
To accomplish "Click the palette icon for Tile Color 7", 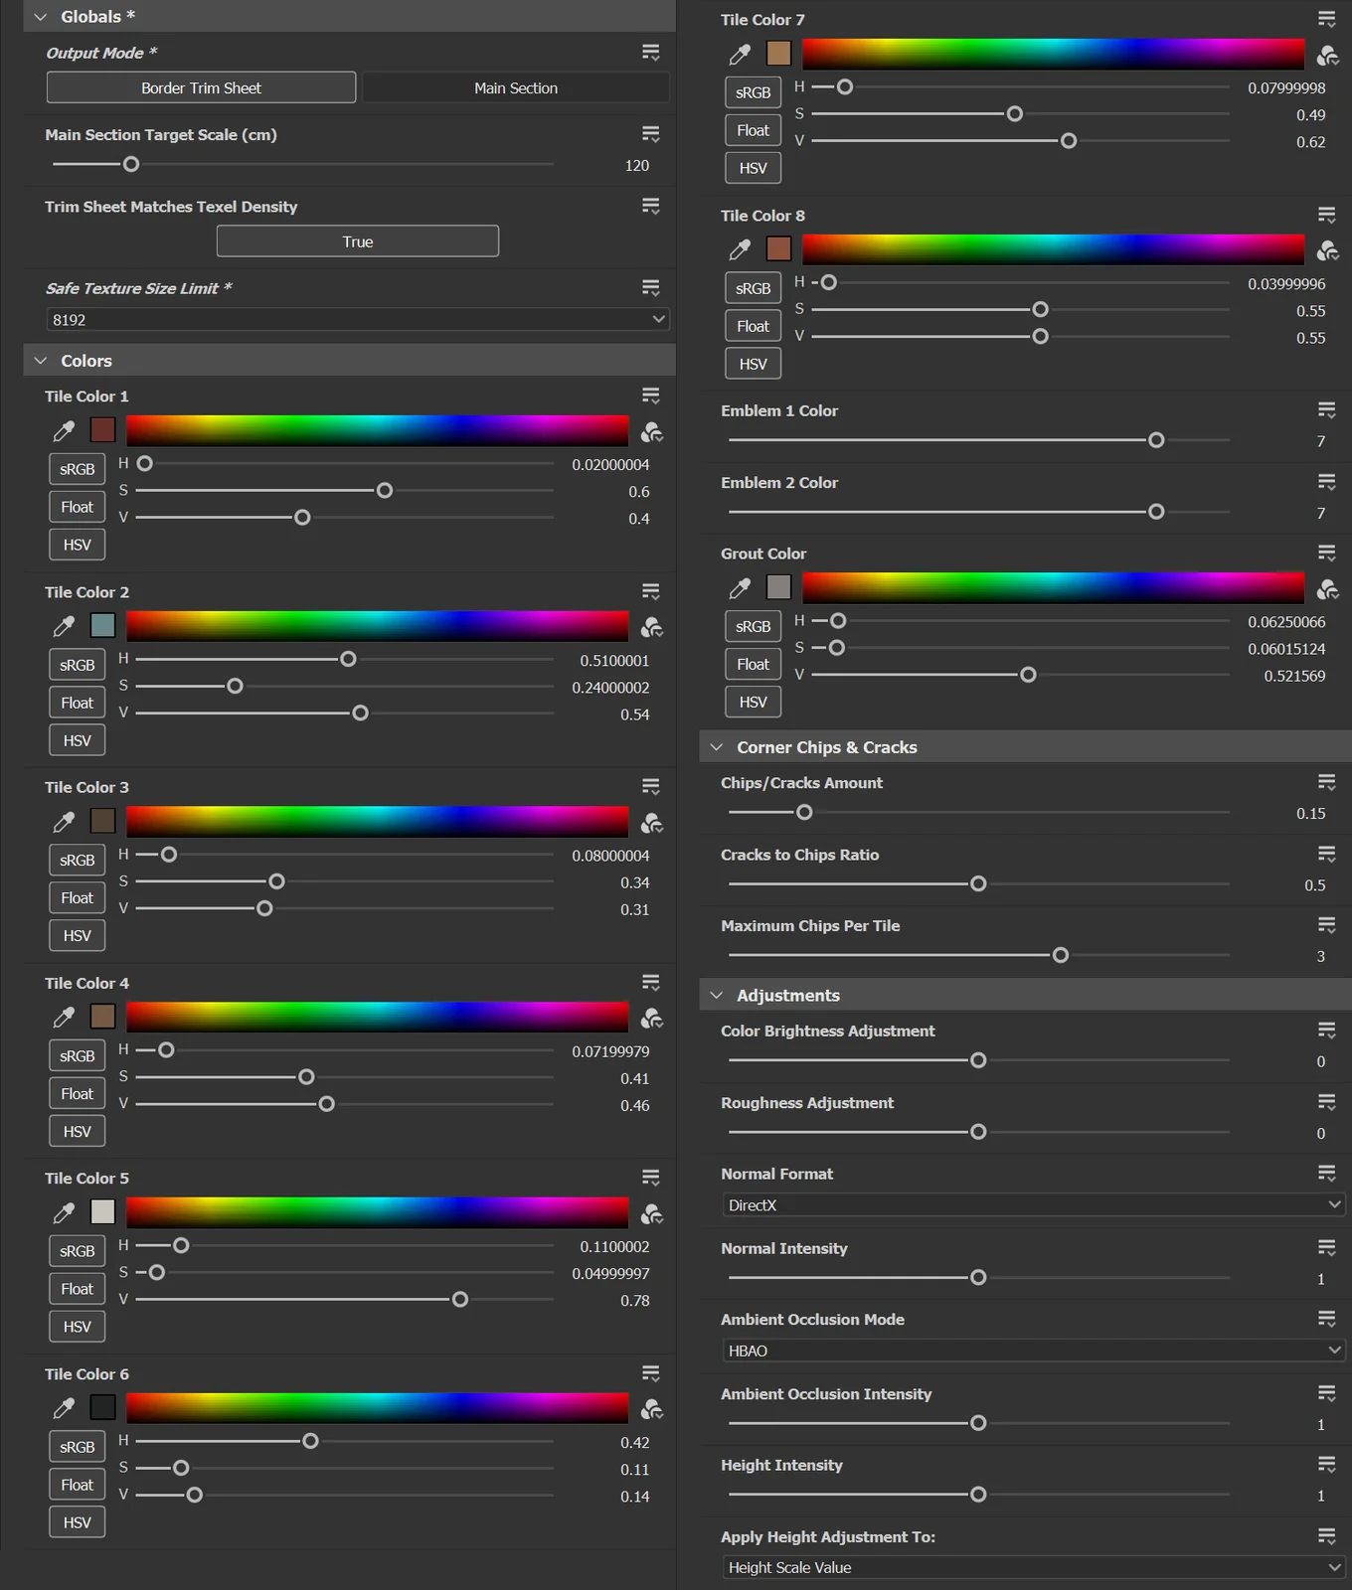I will 1327,56.
